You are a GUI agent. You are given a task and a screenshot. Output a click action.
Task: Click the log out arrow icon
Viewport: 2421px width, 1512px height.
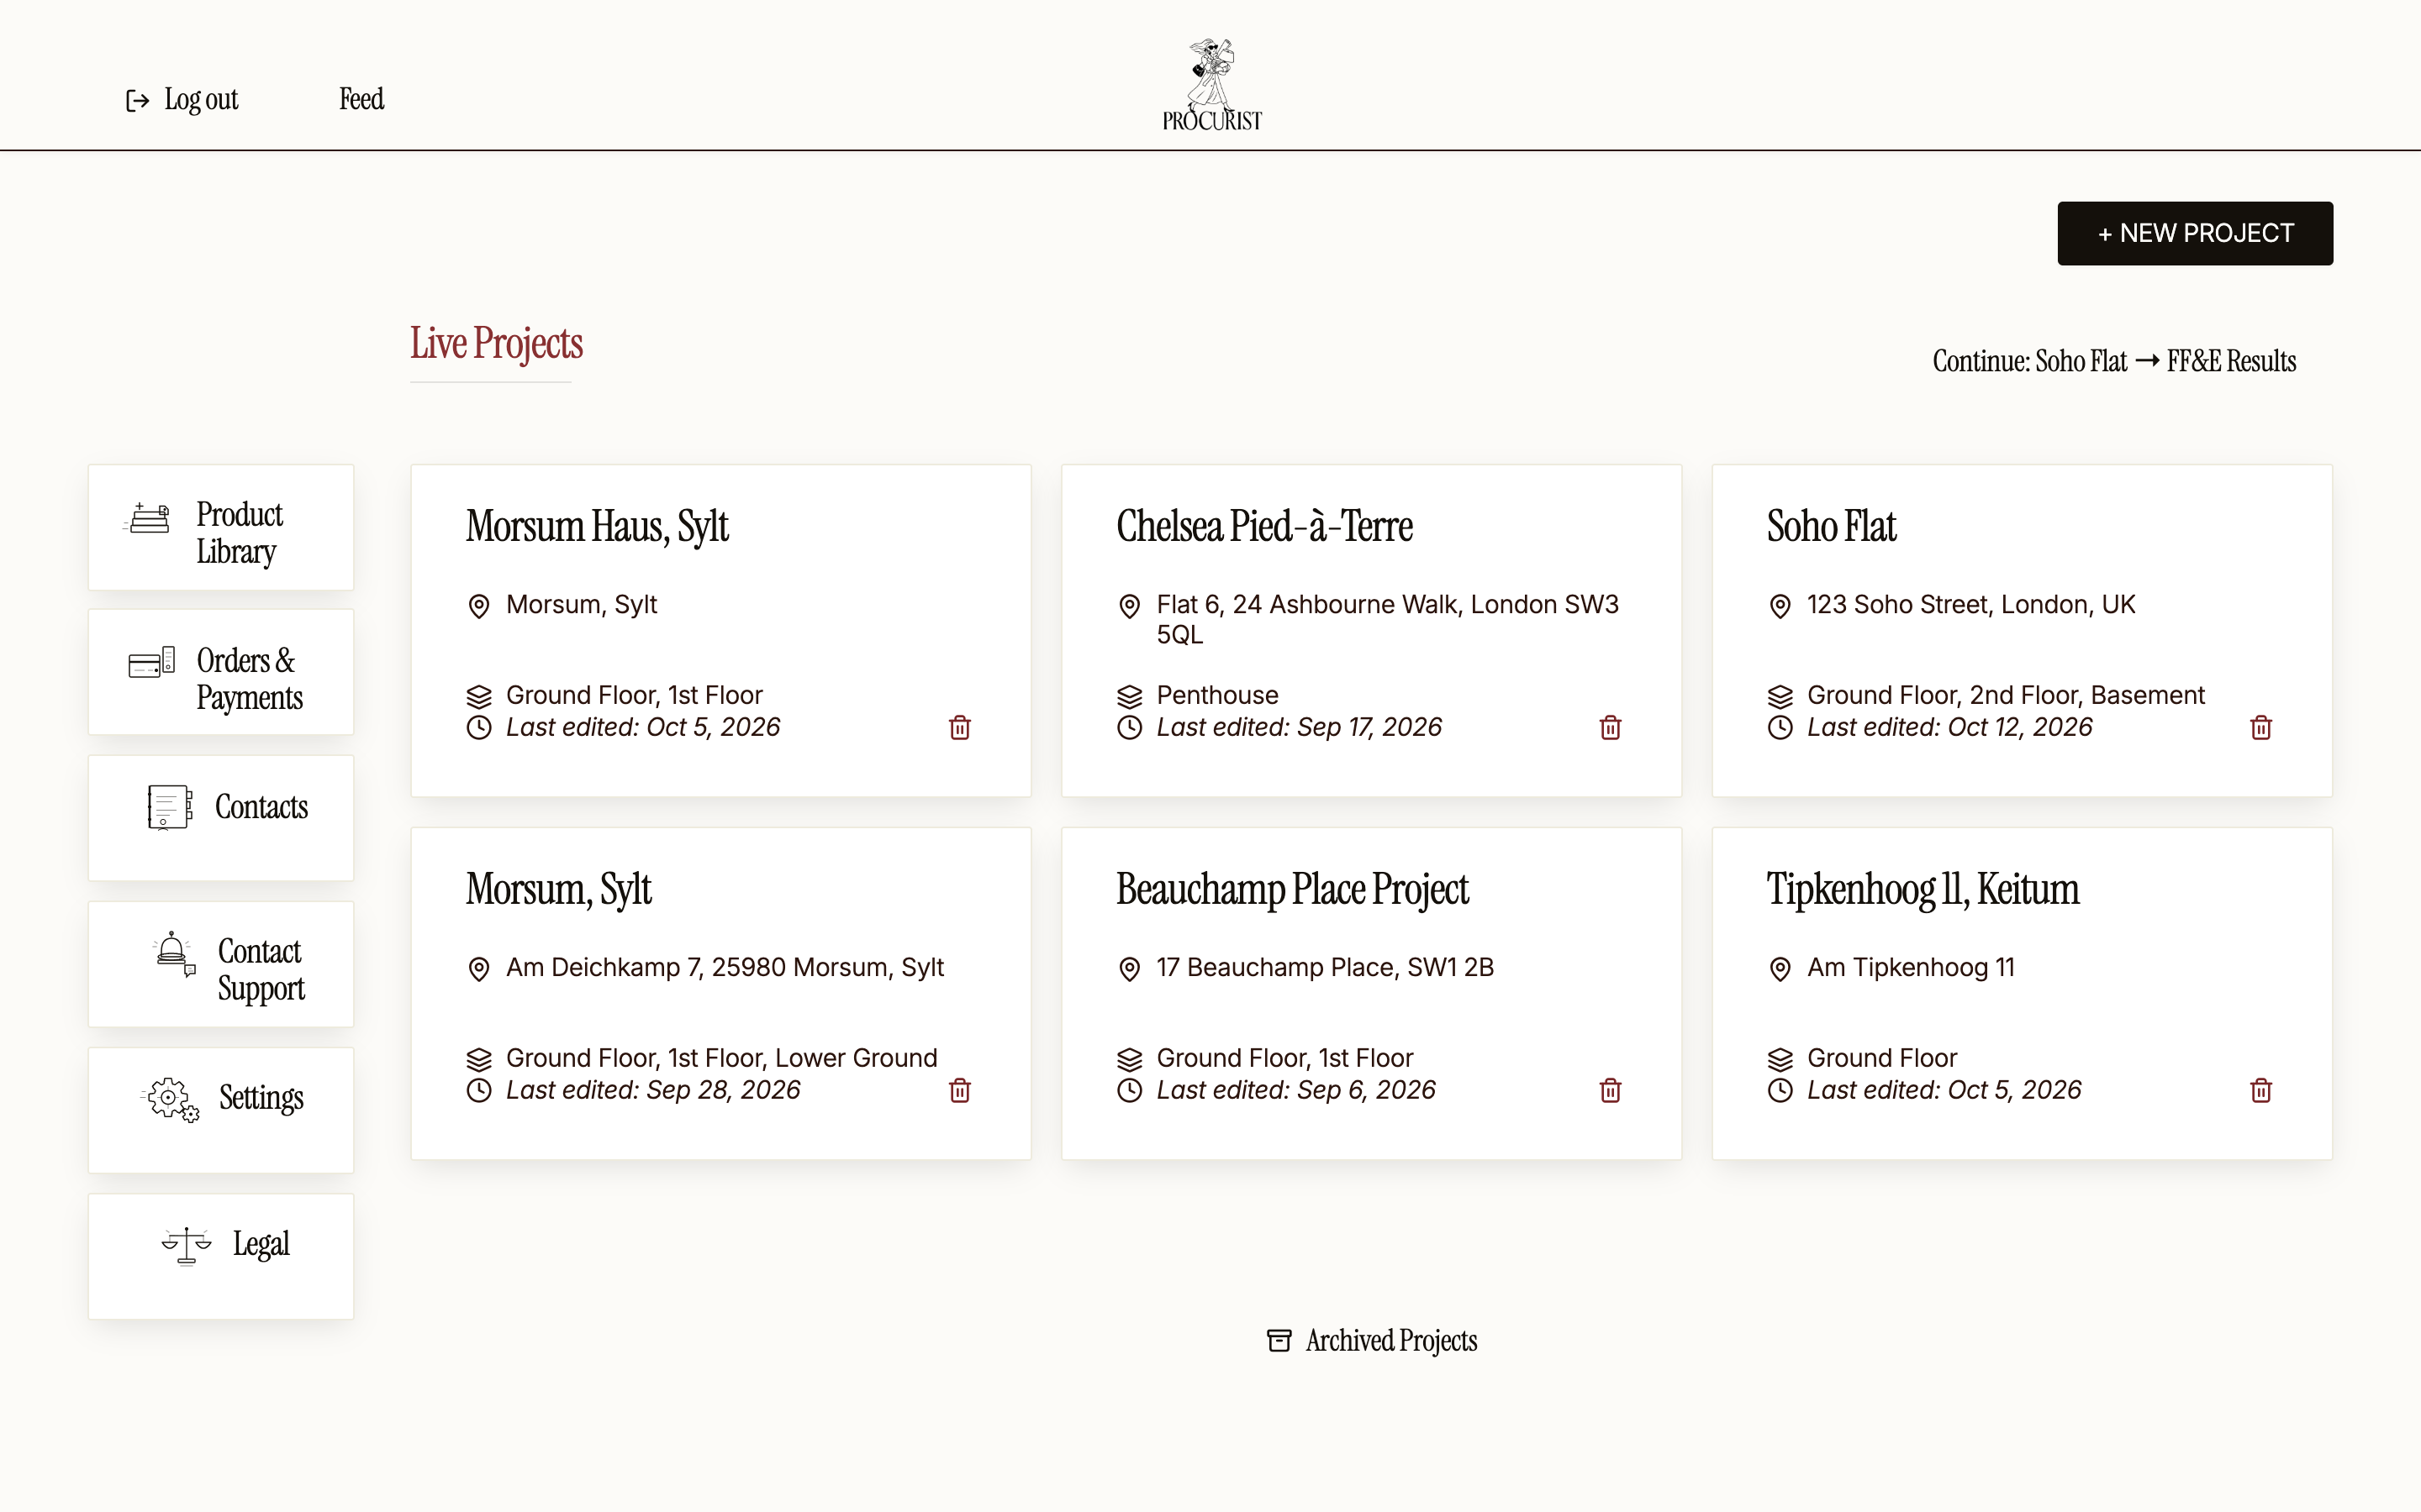138,100
